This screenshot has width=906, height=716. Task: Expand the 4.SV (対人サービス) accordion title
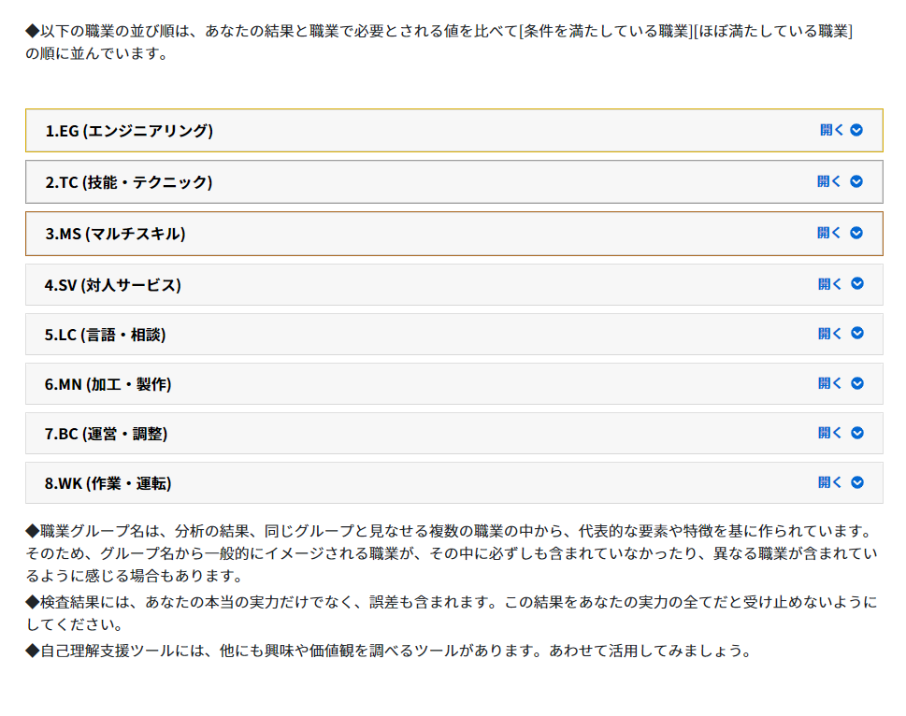click(x=113, y=285)
